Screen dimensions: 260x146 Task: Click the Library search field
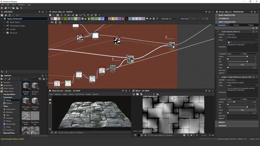click(x=30, y=79)
